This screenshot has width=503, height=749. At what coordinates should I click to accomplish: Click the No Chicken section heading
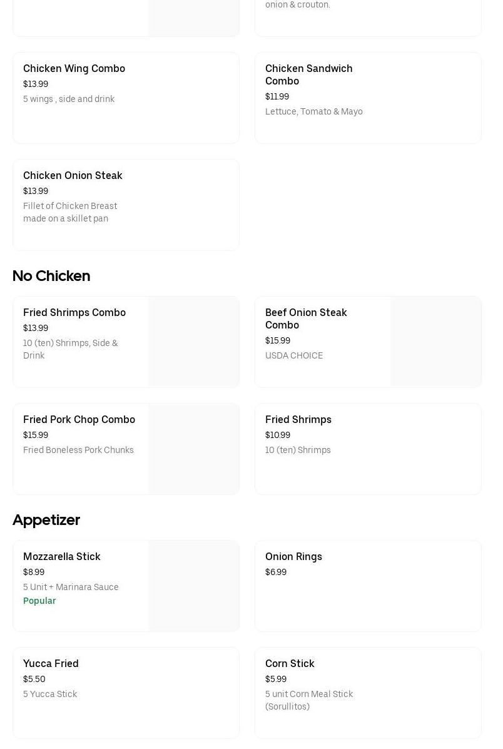(x=51, y=276)
